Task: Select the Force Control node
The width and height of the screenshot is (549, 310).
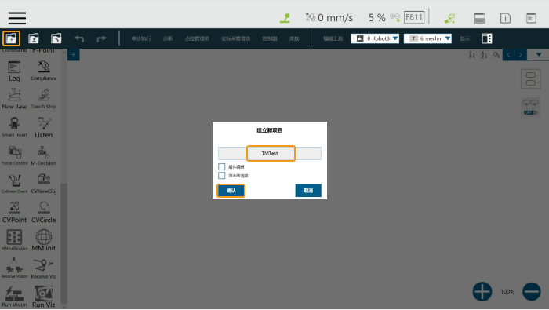Action: (14, 155)
